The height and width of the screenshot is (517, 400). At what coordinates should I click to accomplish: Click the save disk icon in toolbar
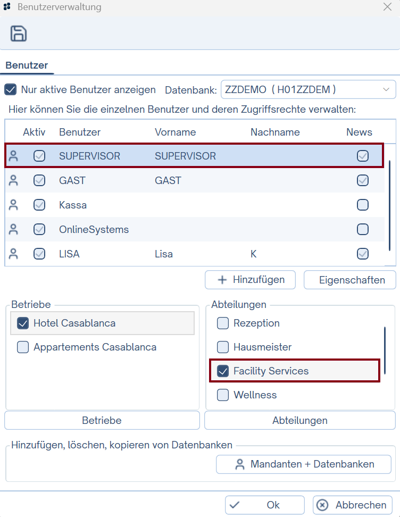[x=19, y=34]
